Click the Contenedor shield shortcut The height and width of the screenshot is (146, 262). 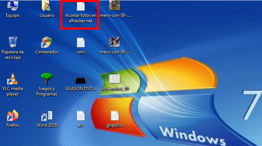[46, 42]
